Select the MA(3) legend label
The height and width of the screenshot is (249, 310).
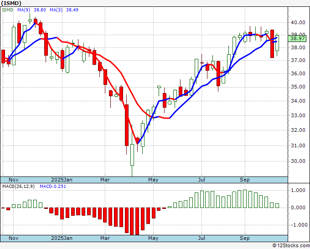click(56, 10)
